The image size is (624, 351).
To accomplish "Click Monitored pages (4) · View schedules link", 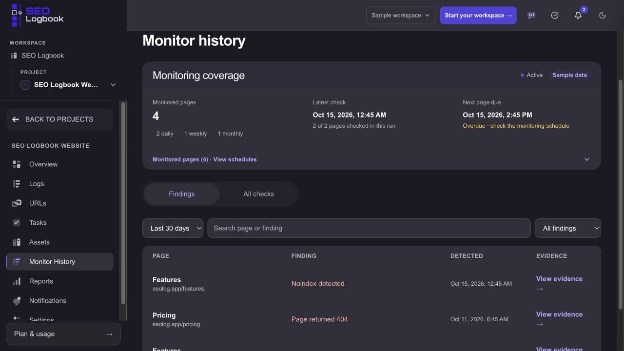I will pyautogui.click(x=204, y=159).
